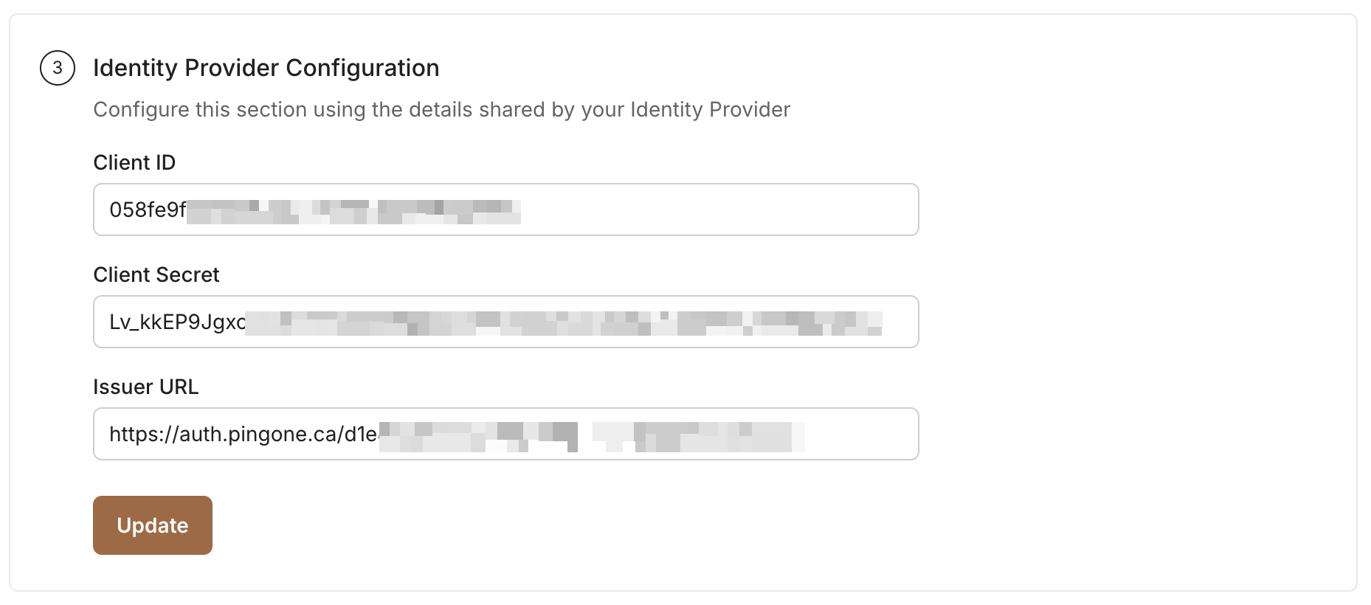Screen dimensions: 1371x605
Task: Click inside the Client Secret input field
Action: tap(505, 322)
